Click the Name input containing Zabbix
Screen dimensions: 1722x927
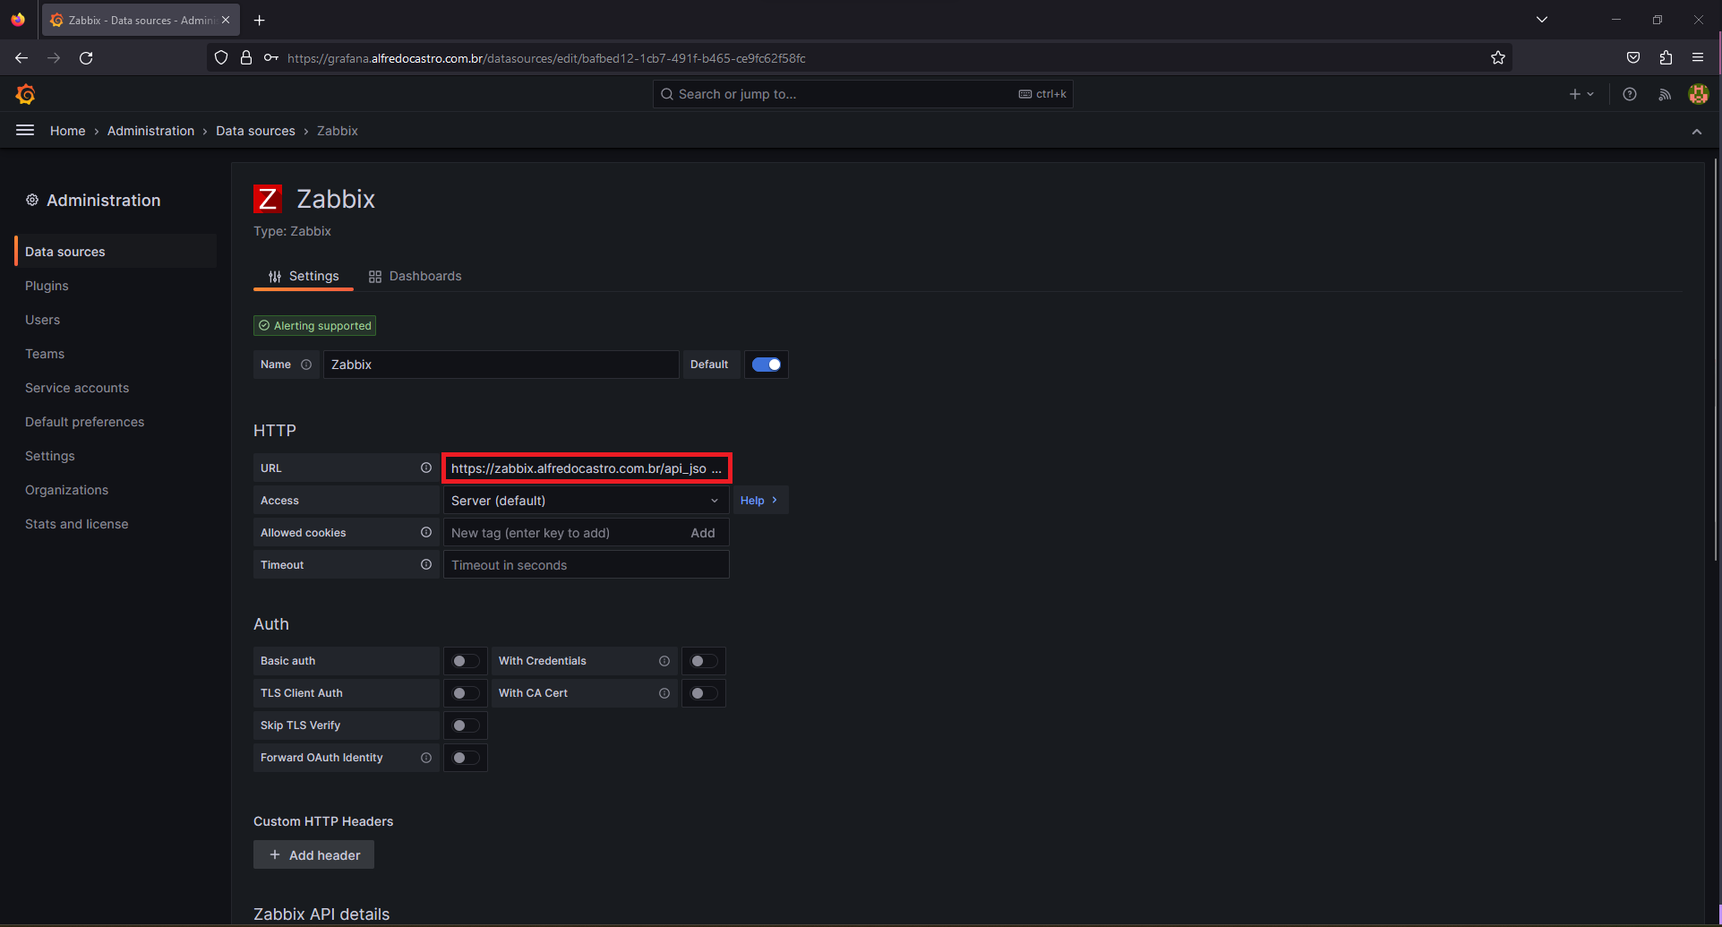coord(501,365)
